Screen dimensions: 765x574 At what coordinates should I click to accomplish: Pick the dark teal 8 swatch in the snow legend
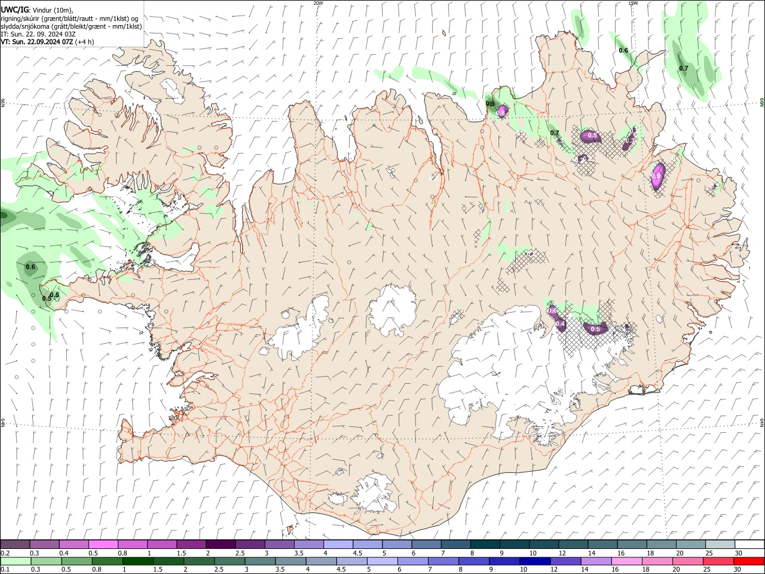tap(485, 544)
